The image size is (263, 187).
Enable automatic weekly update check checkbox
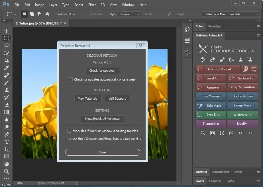pyautogui.click(x=71, y=79)
